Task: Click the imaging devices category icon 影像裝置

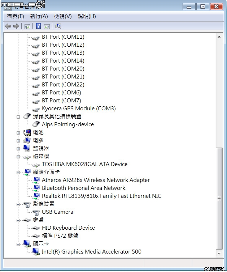Action: (x=27, y=204)
